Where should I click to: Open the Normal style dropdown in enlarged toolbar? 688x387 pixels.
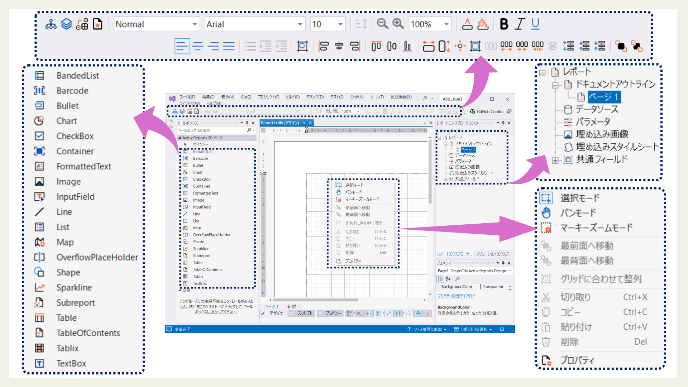(x=195, y=24)
